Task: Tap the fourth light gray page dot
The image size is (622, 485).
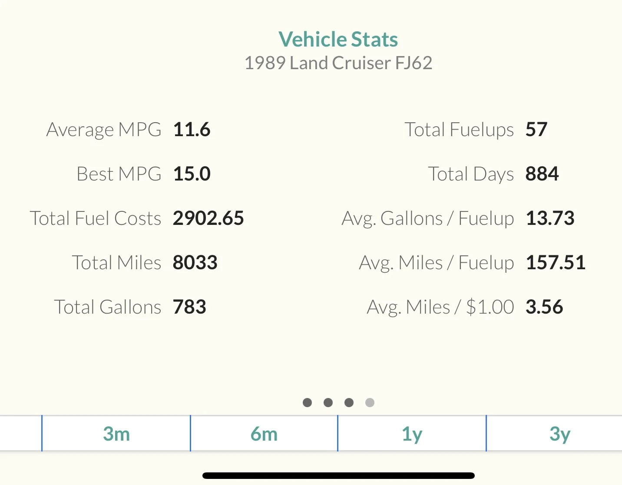Action: pyautogui.click(x=370, y=403)
